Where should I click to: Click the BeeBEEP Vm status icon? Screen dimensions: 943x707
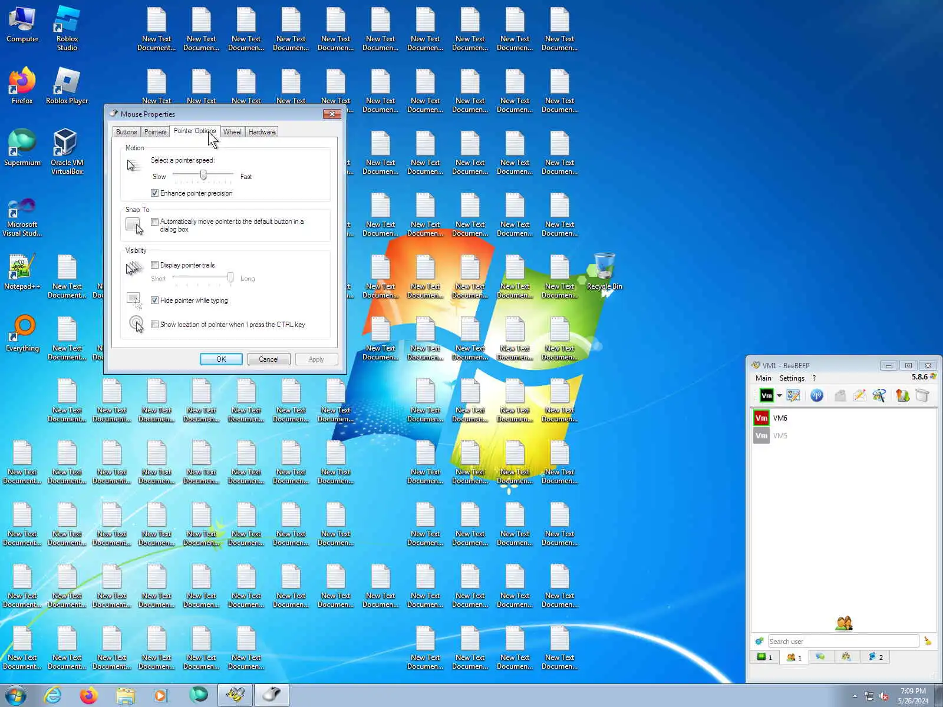[766, 396]
